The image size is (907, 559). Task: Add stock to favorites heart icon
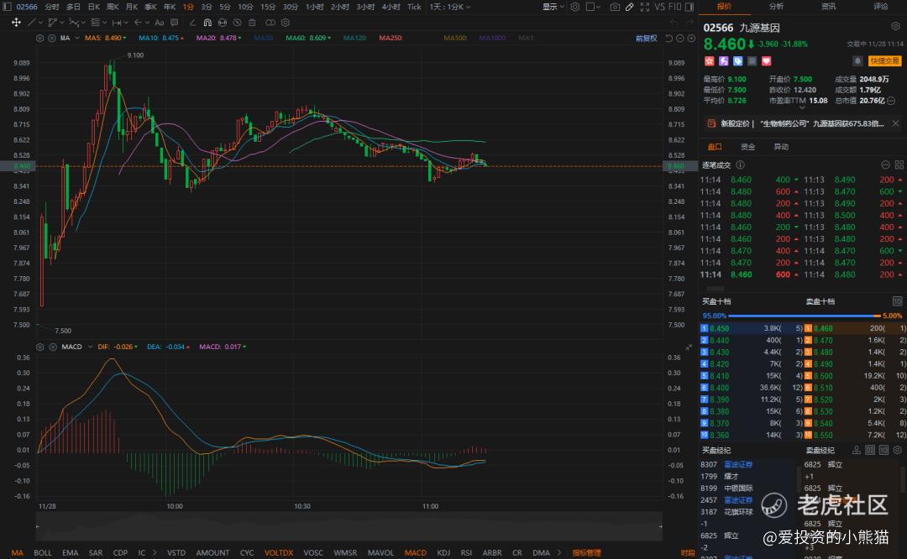pos(765,60)
